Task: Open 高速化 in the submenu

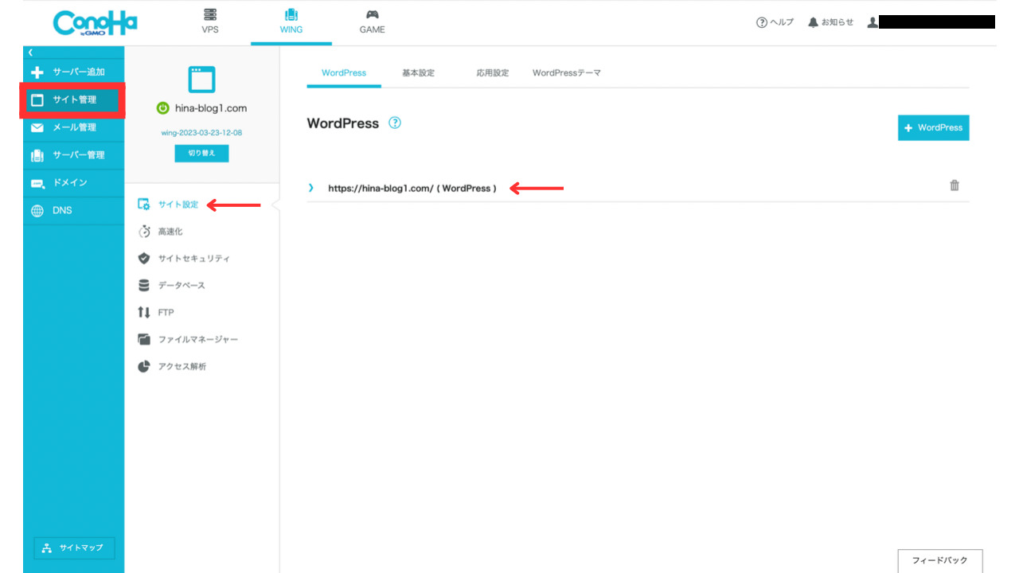Action: click(x=161, y=232)
